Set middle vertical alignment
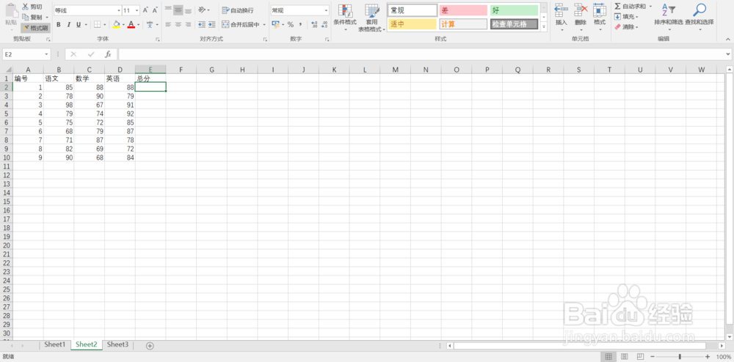 point(178,10)
